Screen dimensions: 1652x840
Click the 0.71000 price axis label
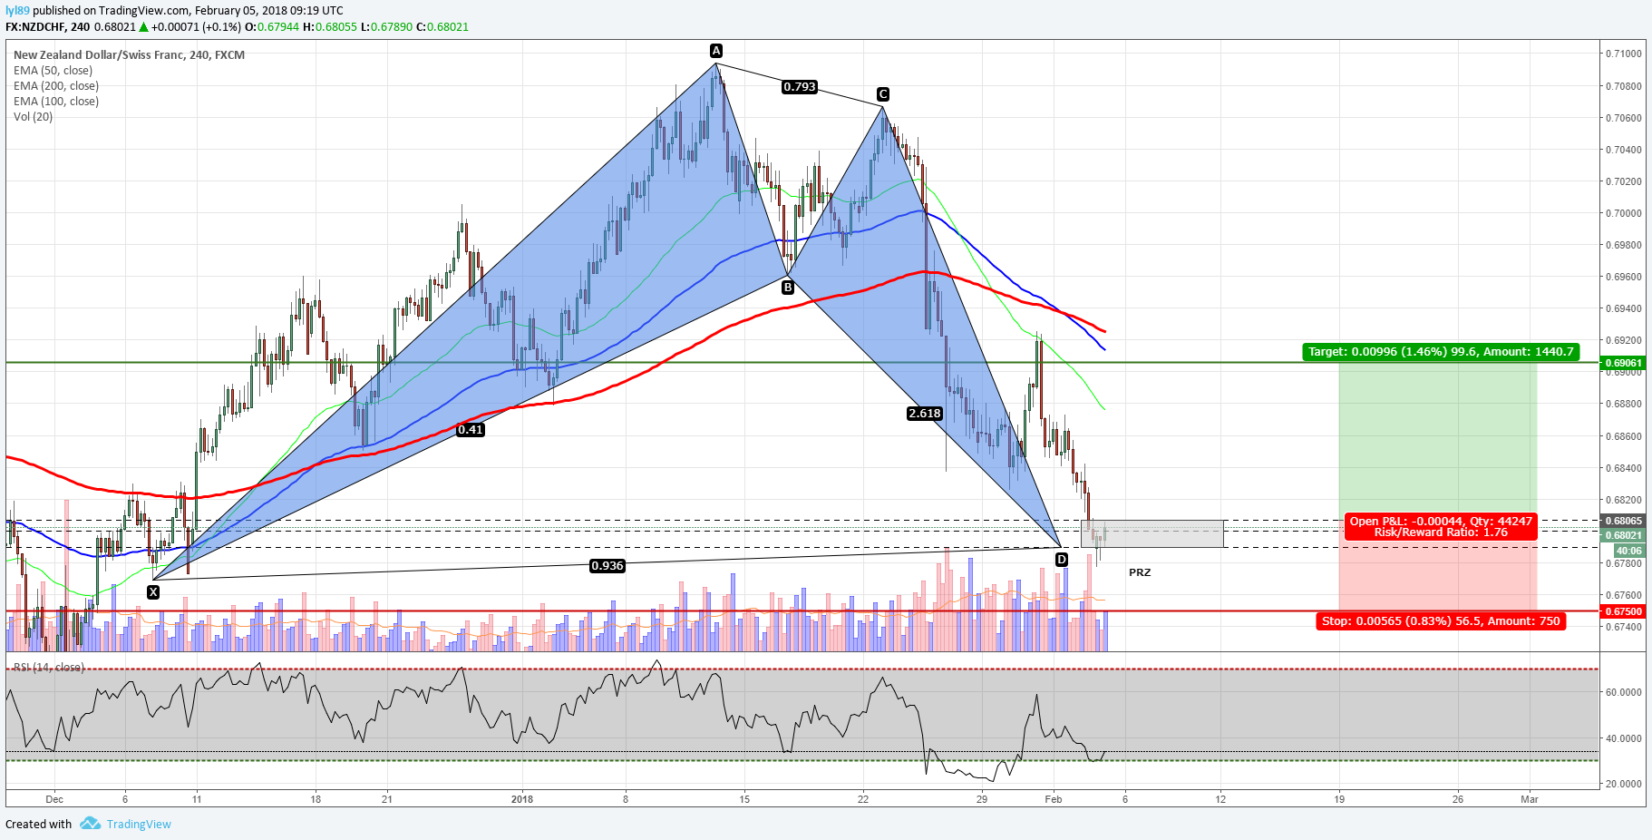pyautogui.click(x=1624, y=54)
